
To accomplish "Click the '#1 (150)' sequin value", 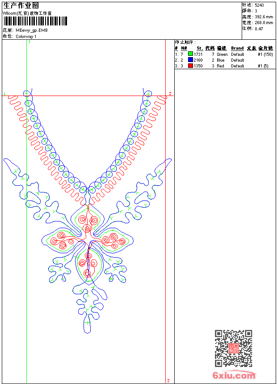I will point(265,54).
